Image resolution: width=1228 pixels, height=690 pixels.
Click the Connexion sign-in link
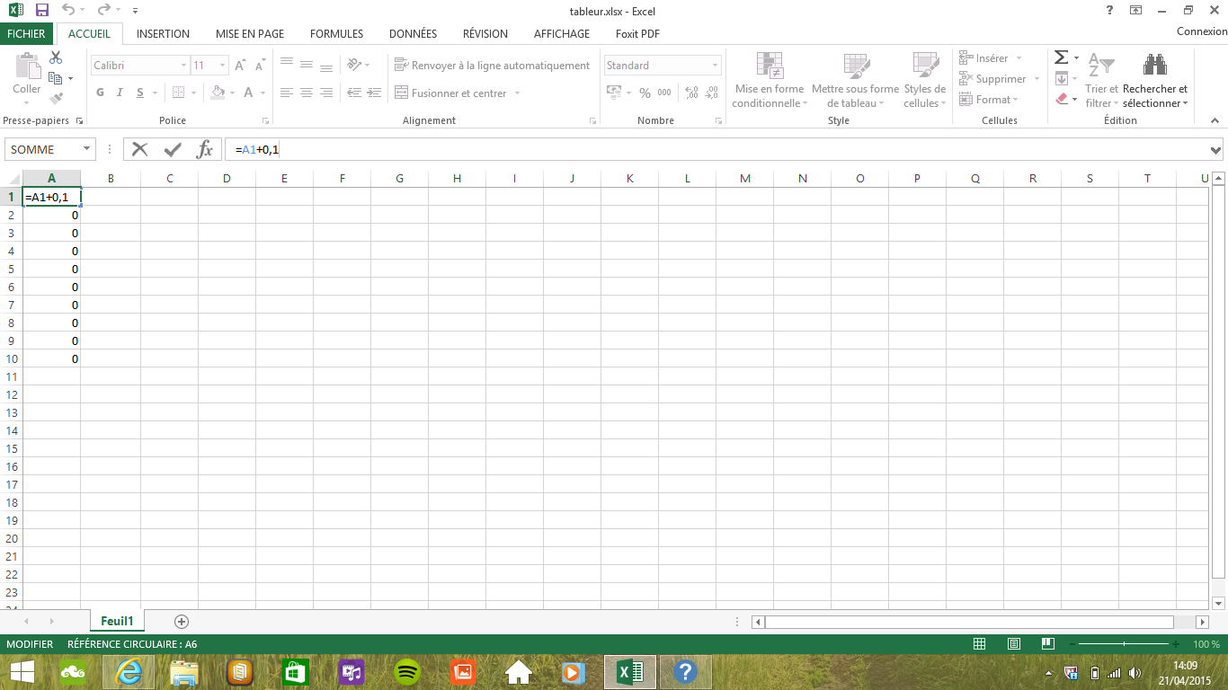click(x=1201, y=31)
